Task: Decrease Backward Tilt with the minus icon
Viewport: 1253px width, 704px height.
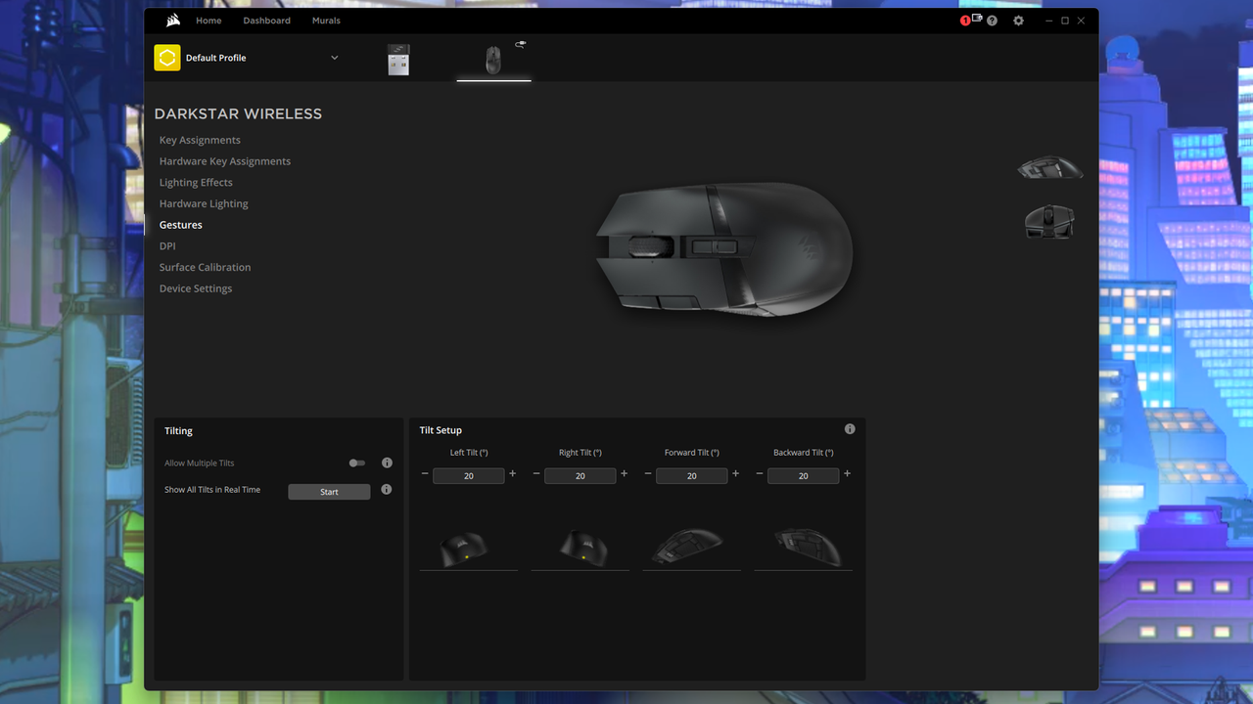Action: pyautogui.click(x=760, y=474)
